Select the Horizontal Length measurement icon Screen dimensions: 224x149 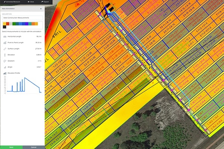tap(5, 37)
